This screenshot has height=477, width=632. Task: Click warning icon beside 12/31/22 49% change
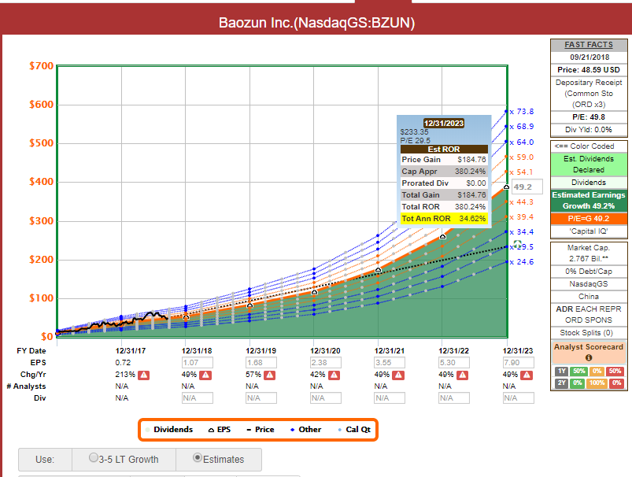coord(462,375)
